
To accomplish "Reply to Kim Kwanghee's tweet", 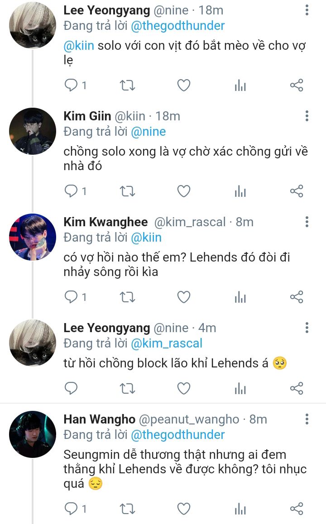I will pyautogui.click(x=71, y=297).
